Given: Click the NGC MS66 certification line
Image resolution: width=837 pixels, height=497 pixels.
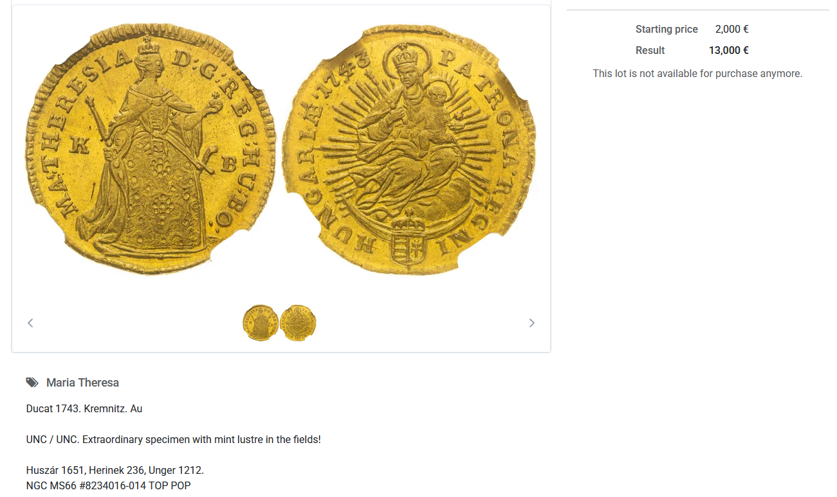Looking at the screenshot, I should tap(109, 486).
